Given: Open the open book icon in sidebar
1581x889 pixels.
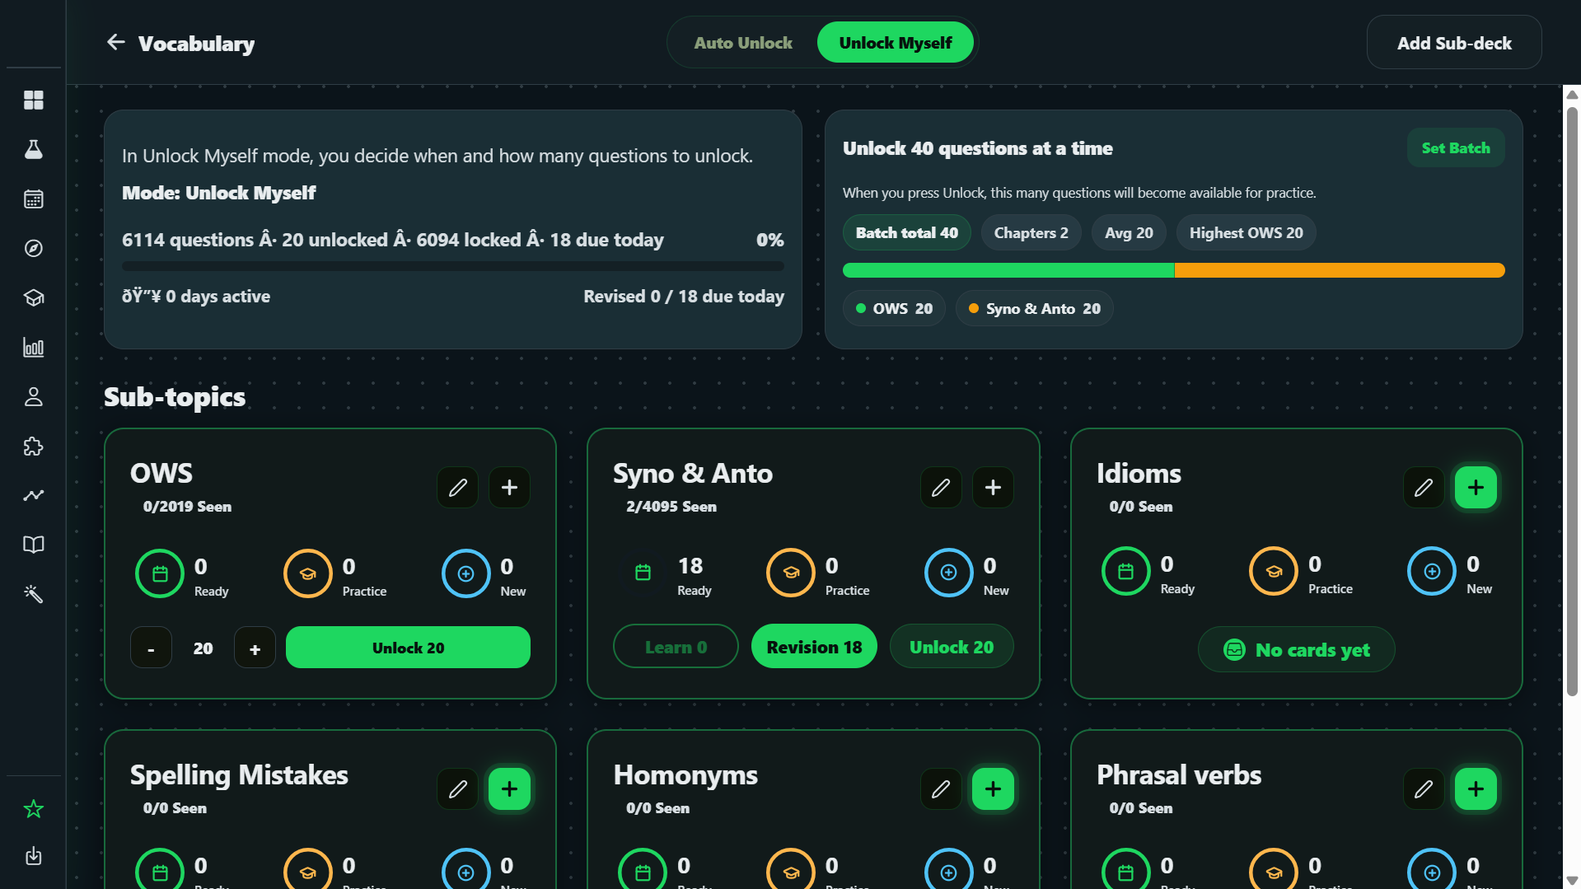Looking at the screenshot, I should [x=34, y=545].
